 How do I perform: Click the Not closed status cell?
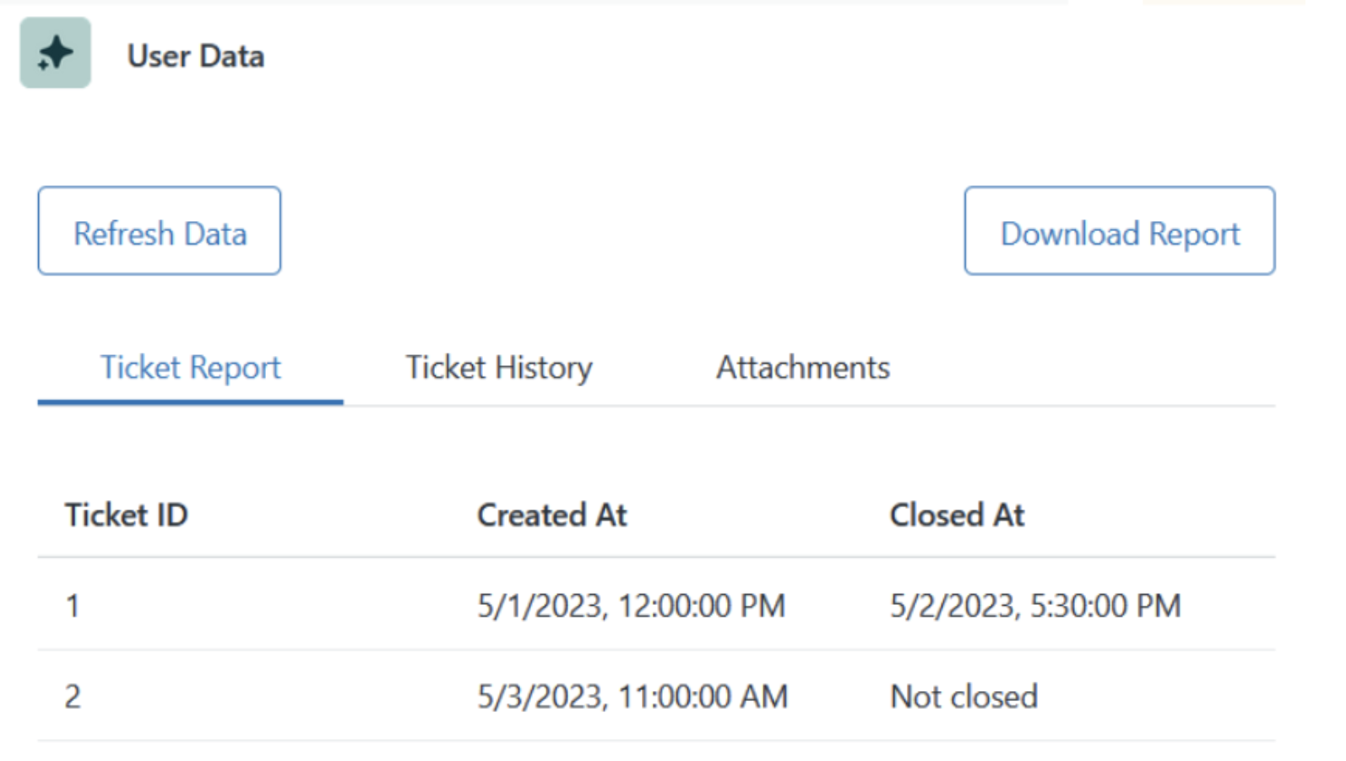pos(963,697)
